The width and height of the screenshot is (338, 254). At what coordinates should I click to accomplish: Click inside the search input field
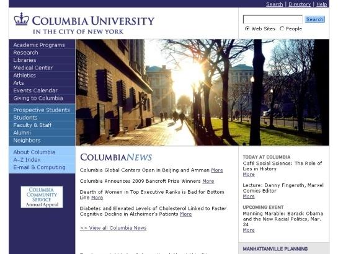tap(273, 19)
